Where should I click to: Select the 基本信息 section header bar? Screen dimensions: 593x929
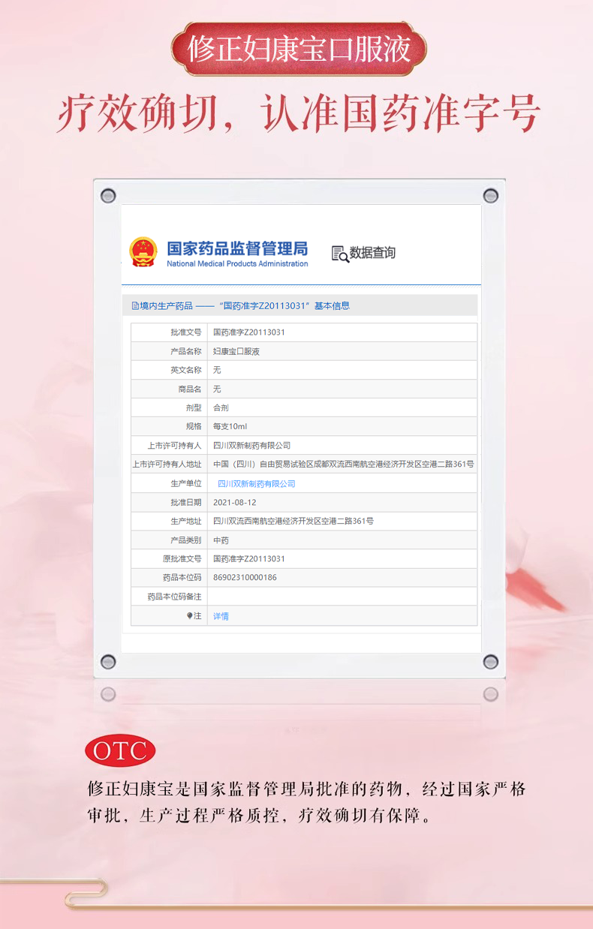[300, 305]
